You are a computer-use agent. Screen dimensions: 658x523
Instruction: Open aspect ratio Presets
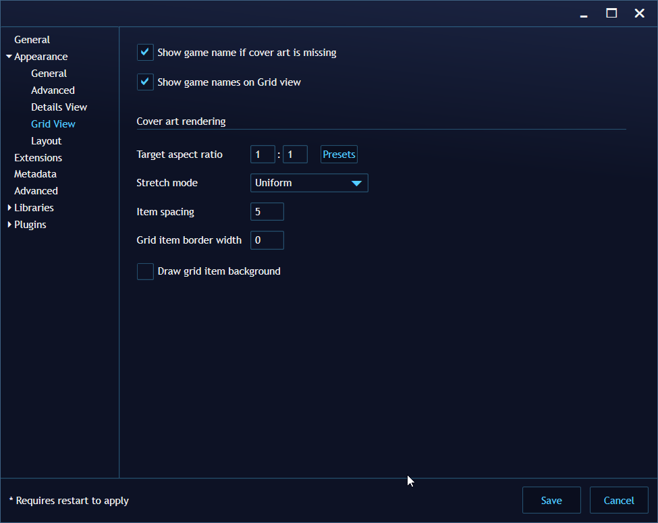339,154
